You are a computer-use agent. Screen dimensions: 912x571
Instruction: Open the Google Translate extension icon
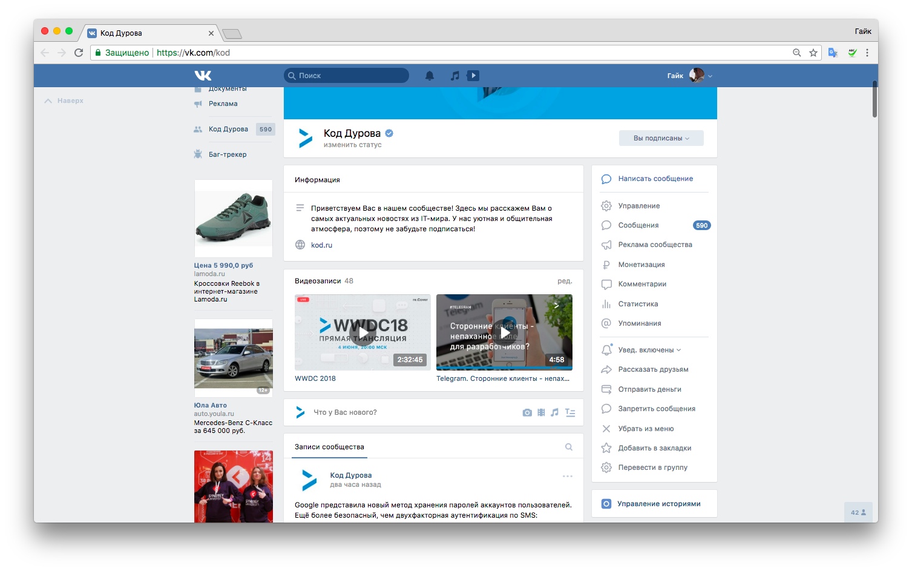833,53
